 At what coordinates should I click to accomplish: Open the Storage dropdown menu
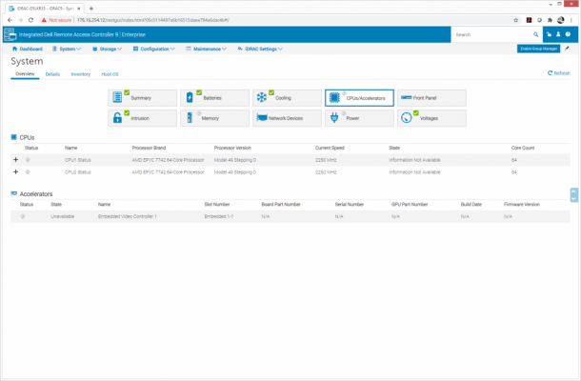[x=107, y=49]
